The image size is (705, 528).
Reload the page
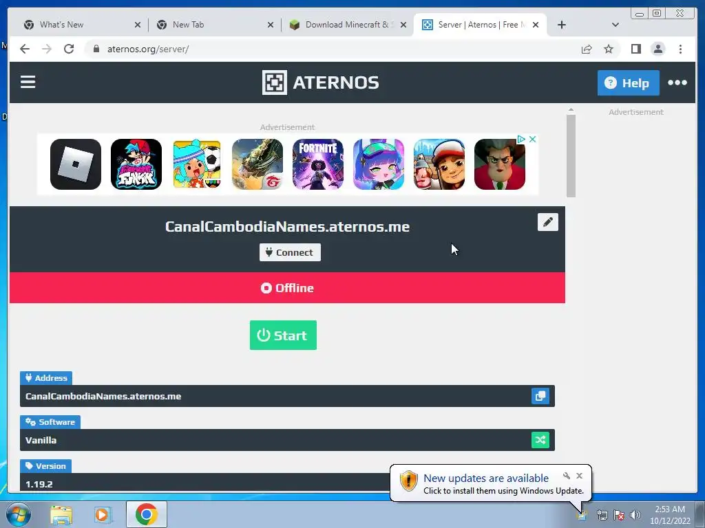(69, 49)
